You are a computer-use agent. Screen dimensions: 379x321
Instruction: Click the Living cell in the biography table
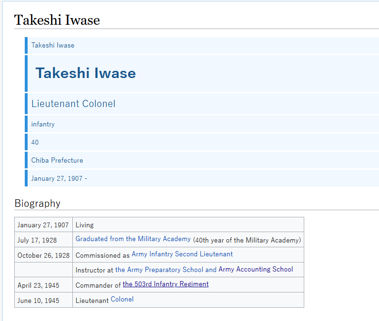[x=85, y=225]
